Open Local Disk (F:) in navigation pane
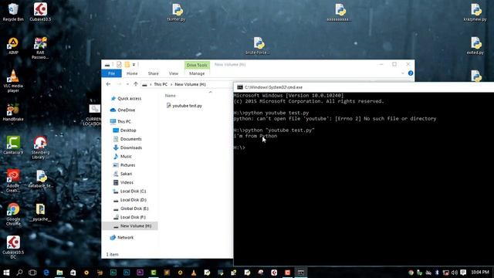This screenshot has width=494, height=278. (x=129, y=217)
